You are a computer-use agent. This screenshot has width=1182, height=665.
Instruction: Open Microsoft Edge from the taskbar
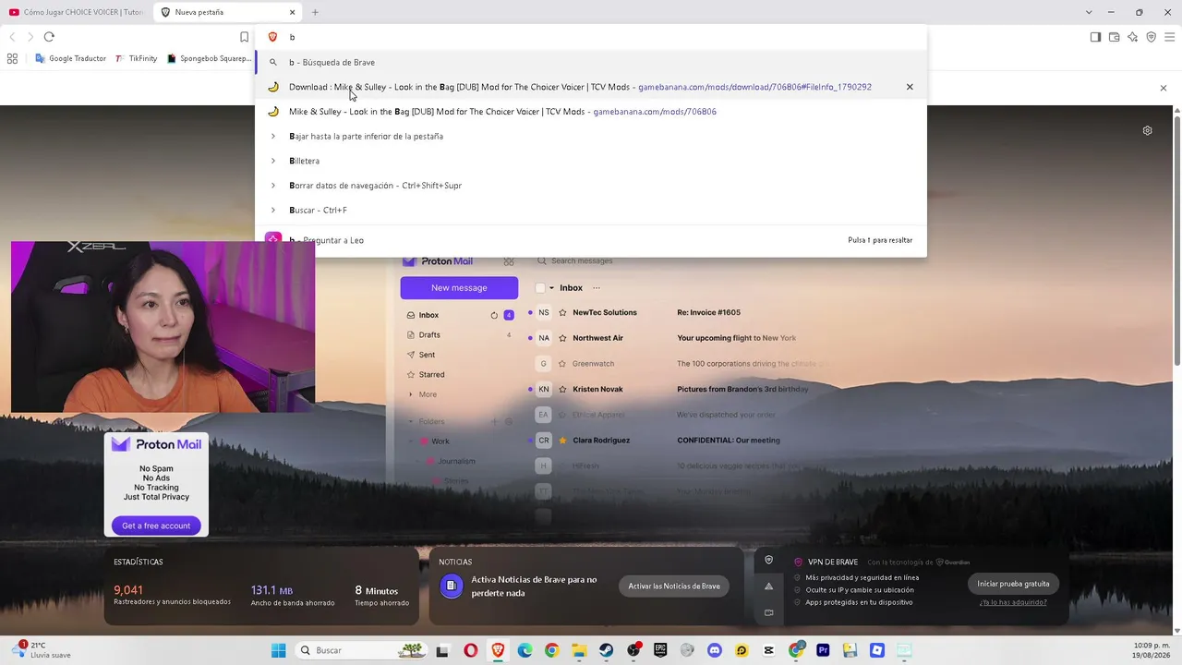coord(525,650)
